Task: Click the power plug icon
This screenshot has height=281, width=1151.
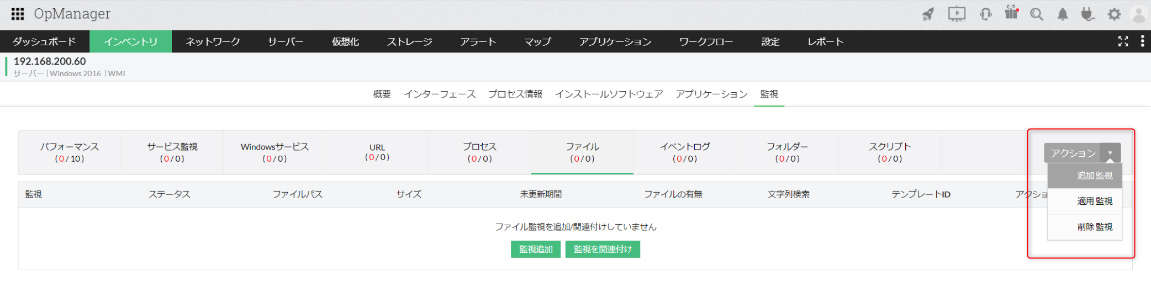Action: 1087,14
